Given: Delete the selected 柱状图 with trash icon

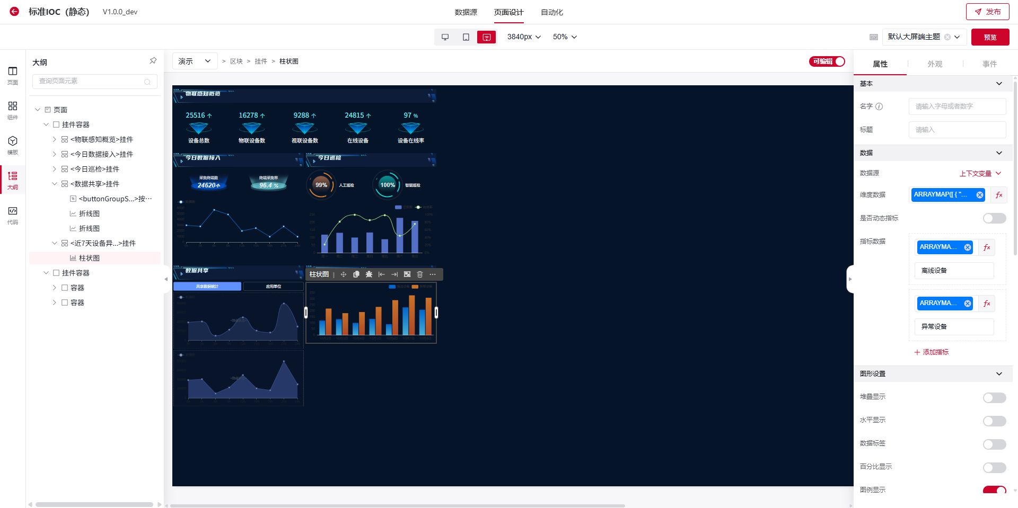Looking at the screenshot, I should tap(420, 274).
